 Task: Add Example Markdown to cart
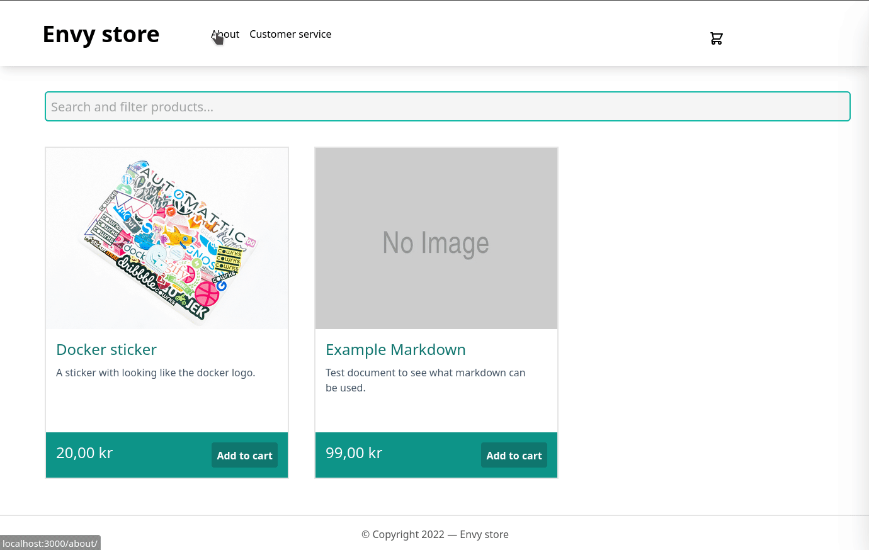[x=514, y=455]
